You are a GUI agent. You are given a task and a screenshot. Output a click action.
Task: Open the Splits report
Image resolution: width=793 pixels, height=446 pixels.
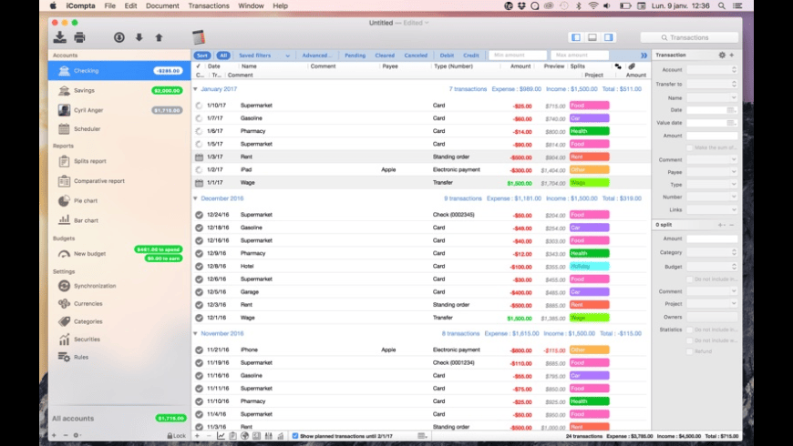pos(119,161)
